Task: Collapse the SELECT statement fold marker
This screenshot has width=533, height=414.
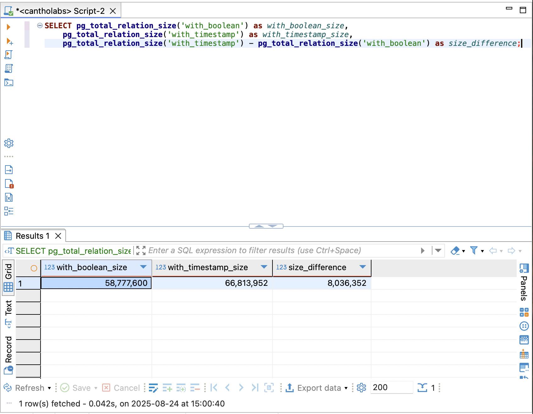Action: [40, 25]
